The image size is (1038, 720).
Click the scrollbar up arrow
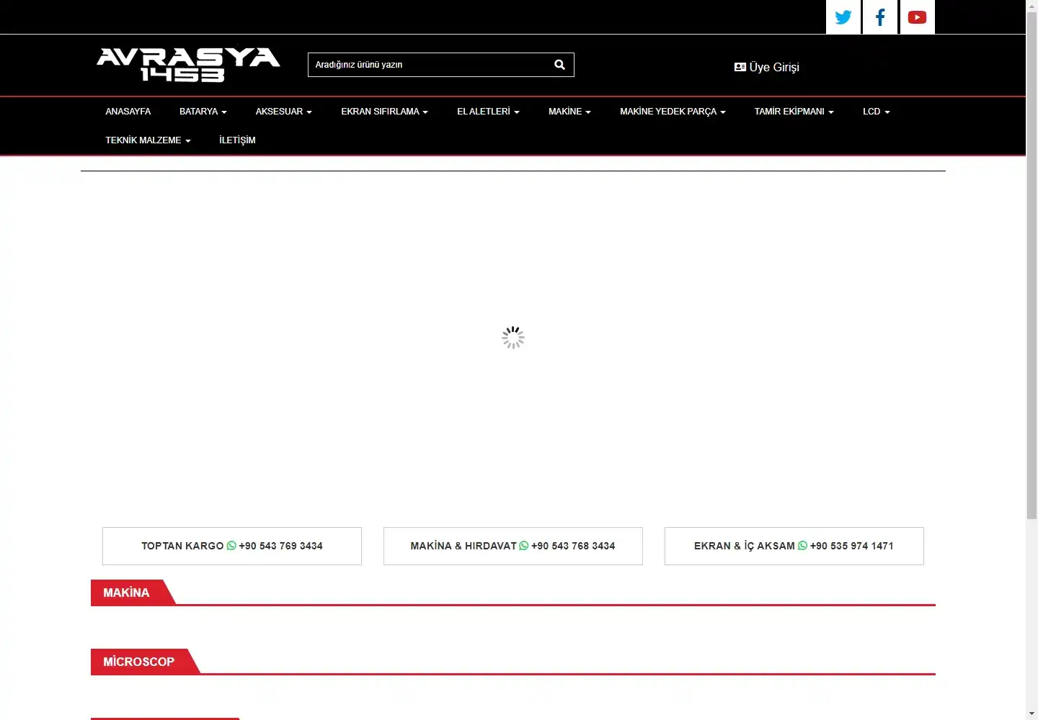[1032, 6]
